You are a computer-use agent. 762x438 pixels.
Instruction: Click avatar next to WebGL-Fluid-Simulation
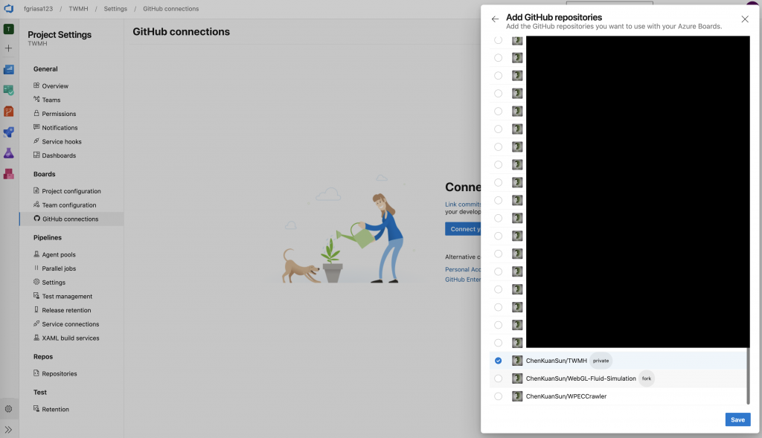tap(517, 379)
